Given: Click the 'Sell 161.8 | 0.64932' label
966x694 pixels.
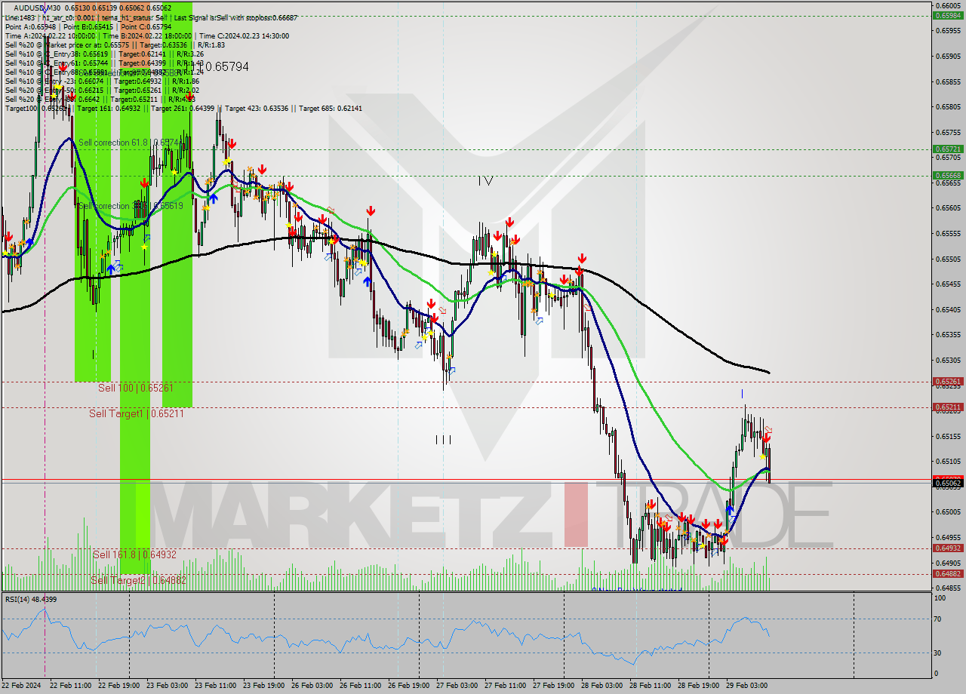Looking at the screenshot, I should [134, 554].
